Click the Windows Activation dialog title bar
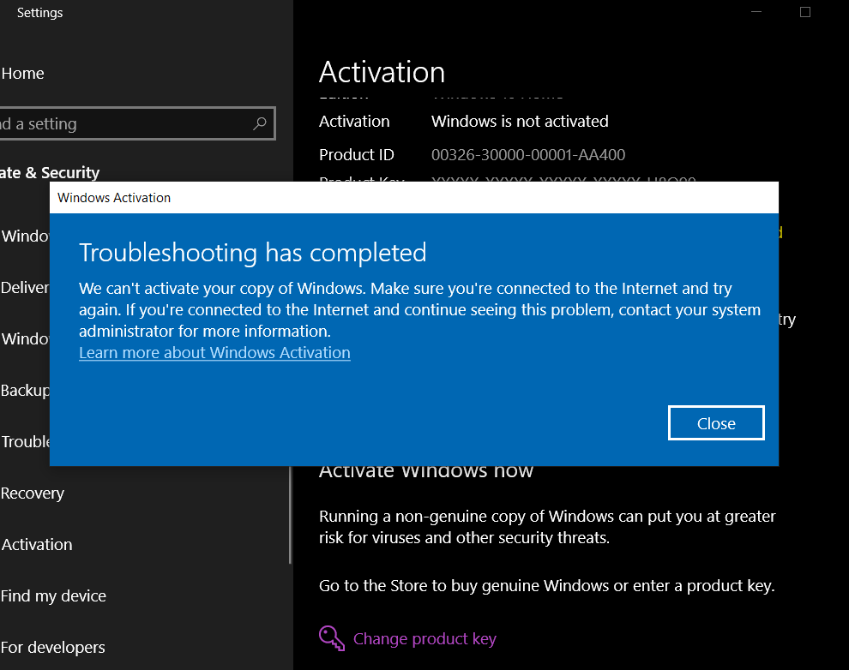Viewport: 849px width, 670px height. coord(414,198)
